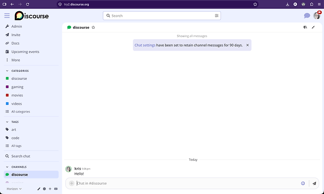324x194 pixels.
Task: Click the plus icon in sidebar footer
Action: [50, 189]
